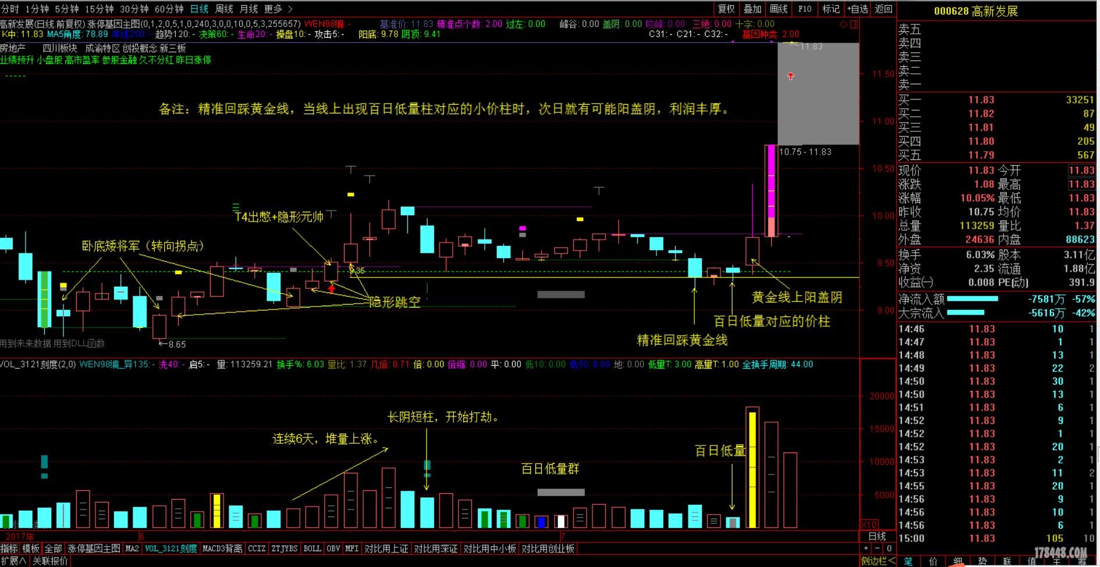Screen dimensions: 1100x567
Task: Click the 15:00 trade row
Action: (x=997, y=539)
